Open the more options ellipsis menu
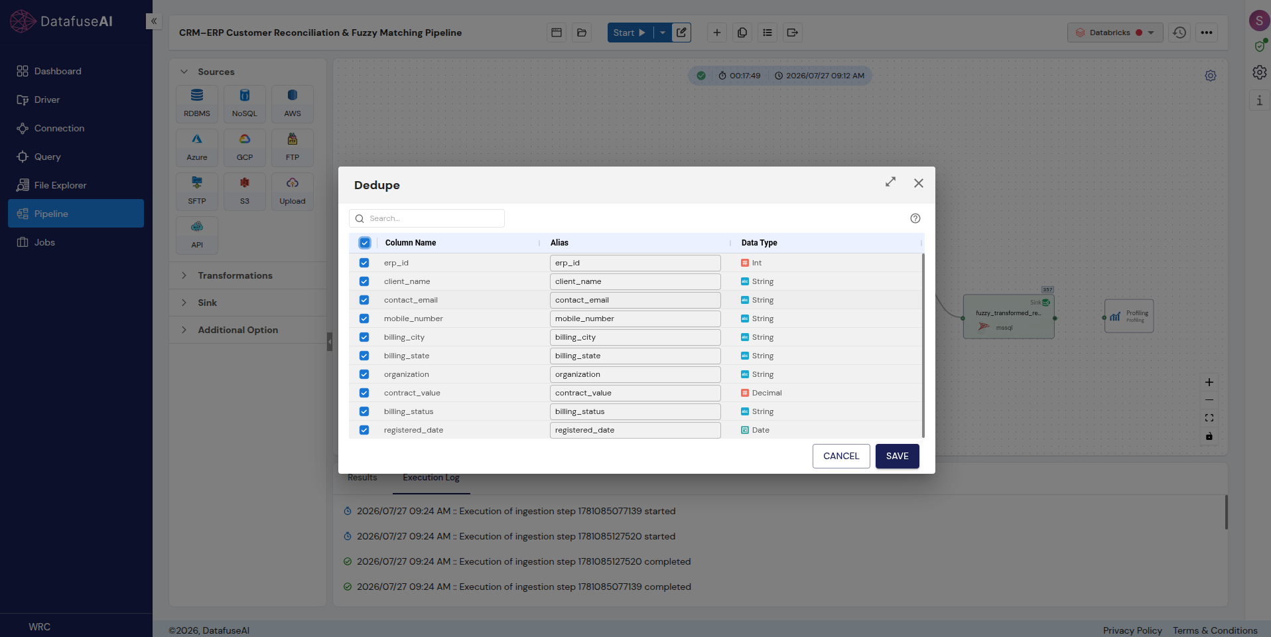This screenshot has height=637, width=1271. (1207, 33)
